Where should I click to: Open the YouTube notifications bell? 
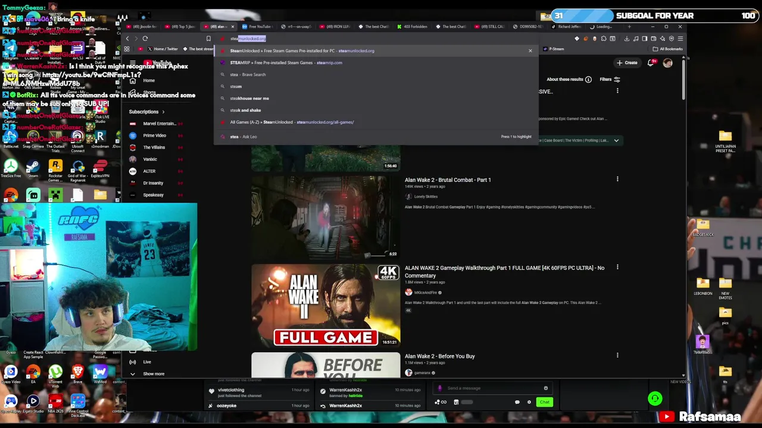click(x=651, y=62)
